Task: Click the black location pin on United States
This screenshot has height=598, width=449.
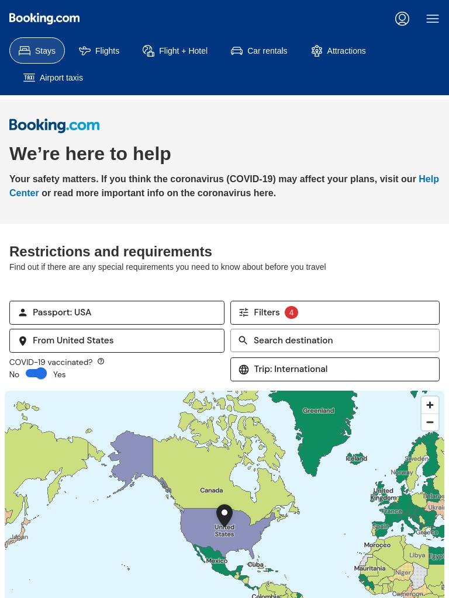Action: coord(224,515)
